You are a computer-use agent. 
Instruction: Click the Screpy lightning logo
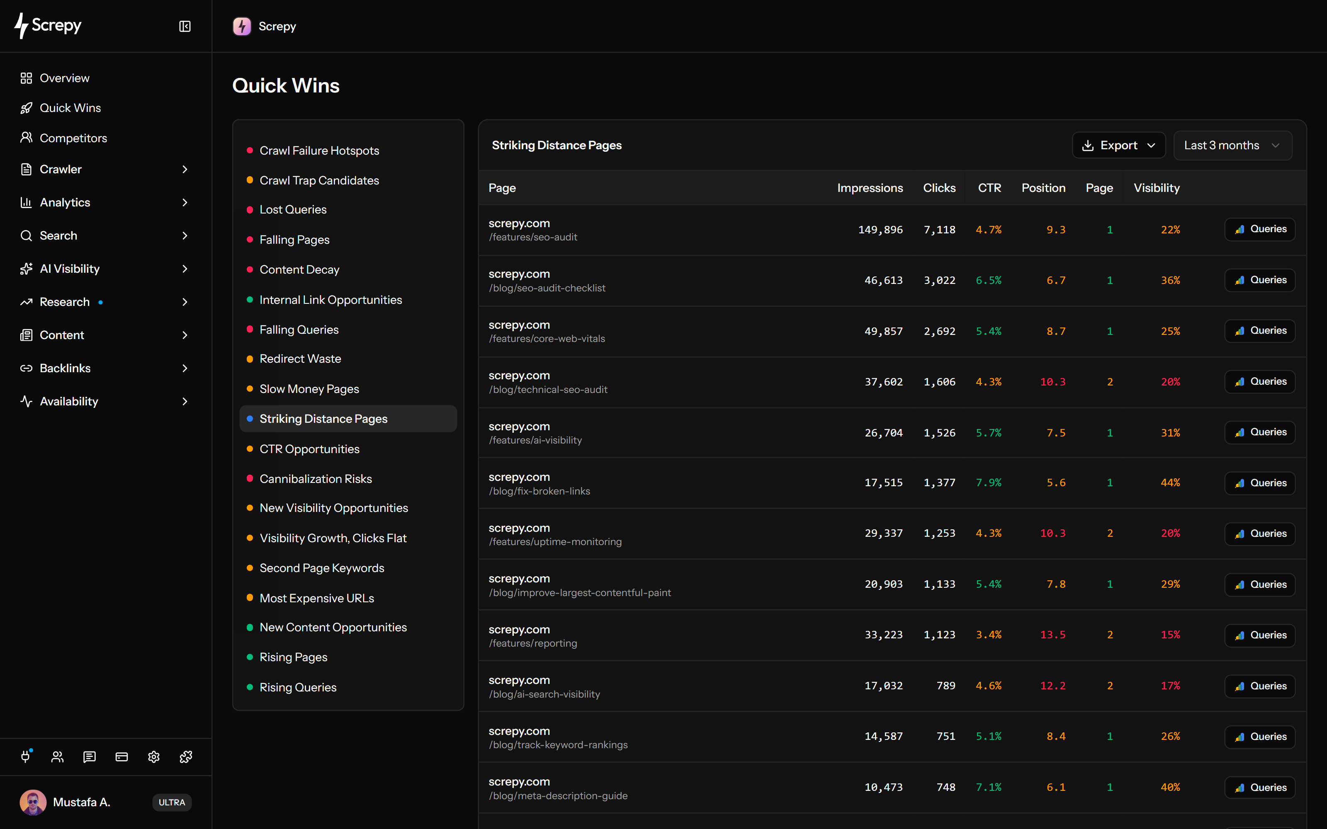[48, 26]
